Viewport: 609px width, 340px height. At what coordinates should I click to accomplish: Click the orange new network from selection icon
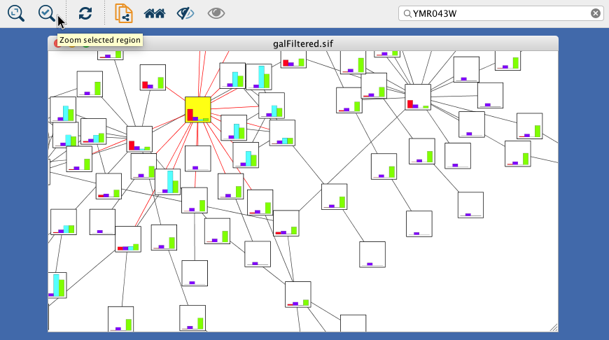(x=124, y=13)
